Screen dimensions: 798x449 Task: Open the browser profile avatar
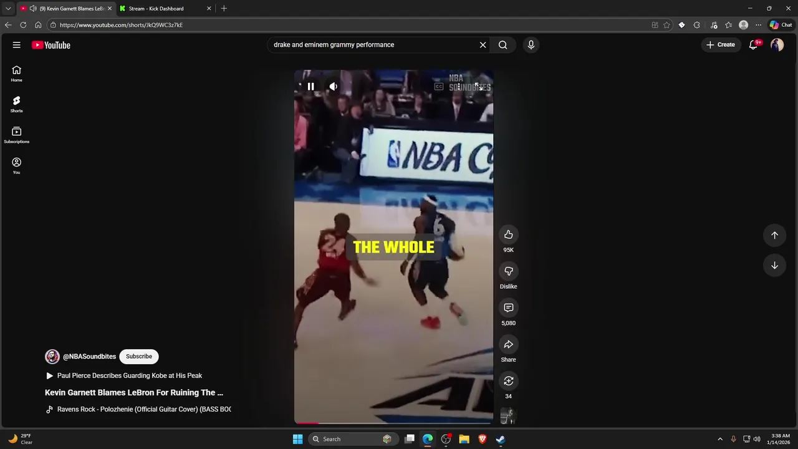point(743,25)
